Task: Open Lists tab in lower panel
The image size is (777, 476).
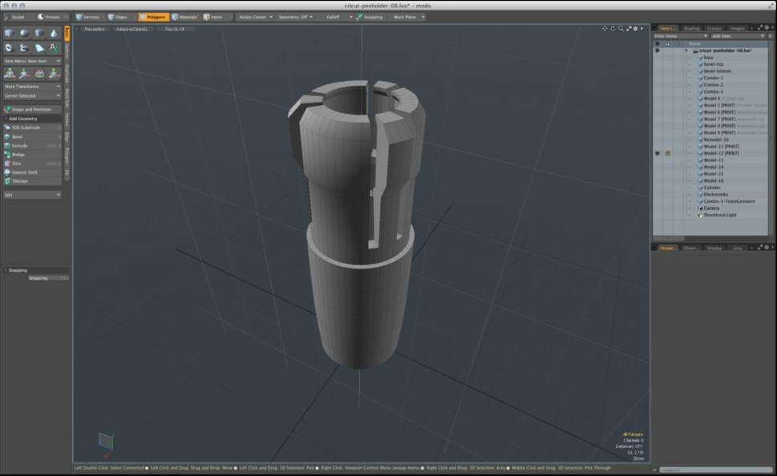Action: 738,248
